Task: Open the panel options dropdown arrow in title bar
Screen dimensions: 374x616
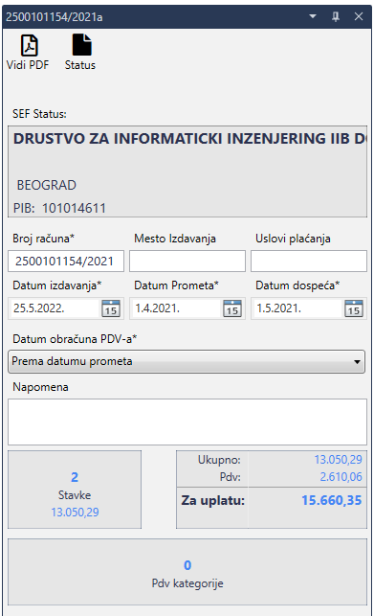Action: [x=313, y=16]
